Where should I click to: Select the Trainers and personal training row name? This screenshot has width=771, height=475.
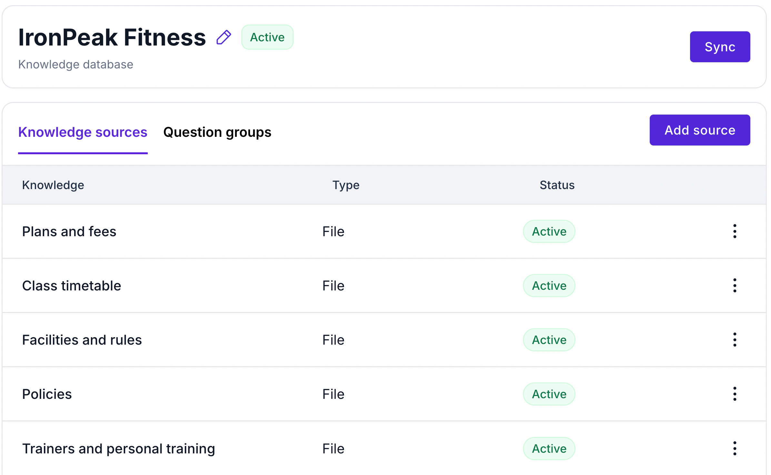click(118, 449)
